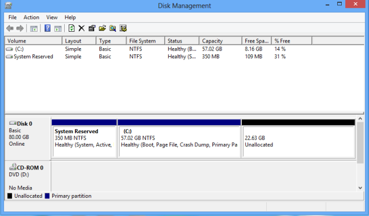Viewport: 369px width, 216px height.
Task: Open the Help menu
Action: [x=70, y=18]
